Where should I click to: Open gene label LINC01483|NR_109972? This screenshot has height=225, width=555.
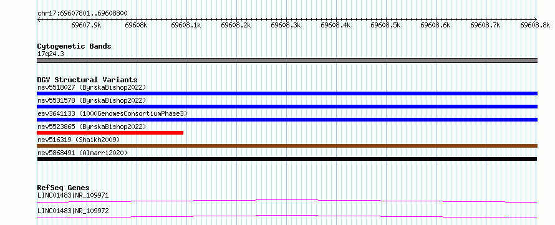point(73,211)
